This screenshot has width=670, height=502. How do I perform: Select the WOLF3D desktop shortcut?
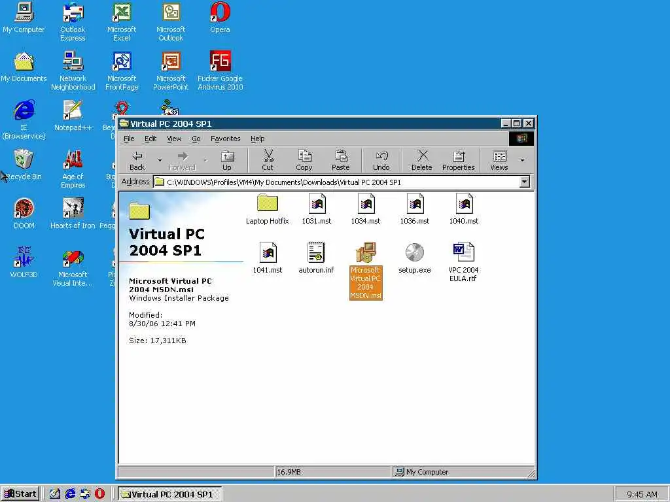click(24, 263)
